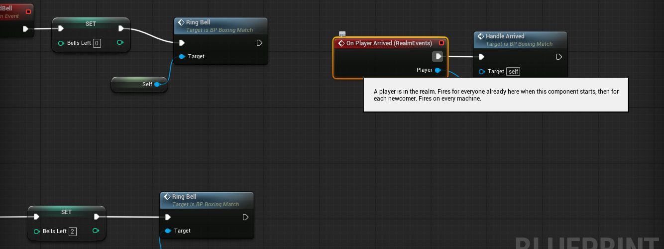Select the SET node title above Bells Left 2

66,212
